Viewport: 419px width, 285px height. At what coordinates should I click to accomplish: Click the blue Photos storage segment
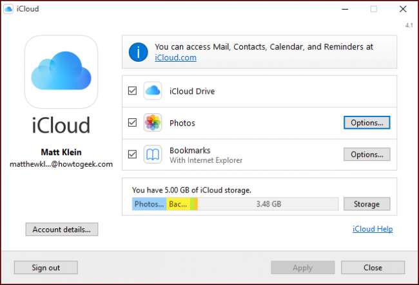[x=149, y=204]
